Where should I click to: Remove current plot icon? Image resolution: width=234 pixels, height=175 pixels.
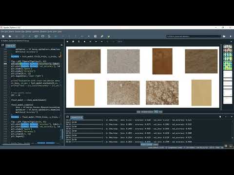[x=84, y=42]
